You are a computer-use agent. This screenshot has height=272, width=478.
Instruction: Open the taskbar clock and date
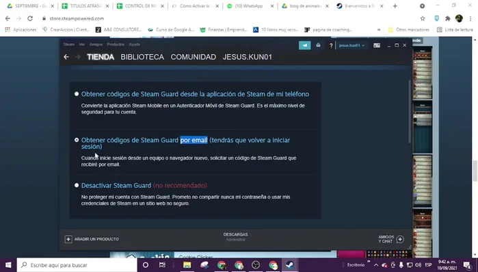click(447, 264)
